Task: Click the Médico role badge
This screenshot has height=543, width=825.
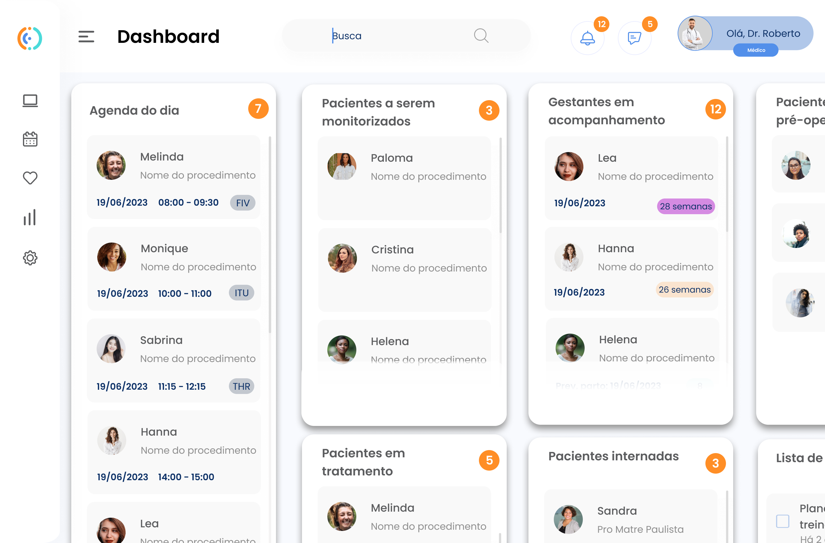Action: [756, 50]
